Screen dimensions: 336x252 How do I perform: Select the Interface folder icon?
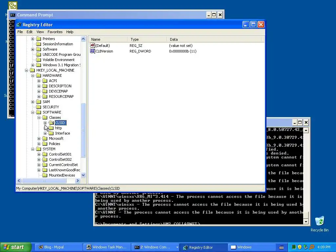51,133
